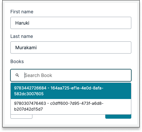Click the blinking text cursor in the search box

pyautogui.click(x=25, y=75)
